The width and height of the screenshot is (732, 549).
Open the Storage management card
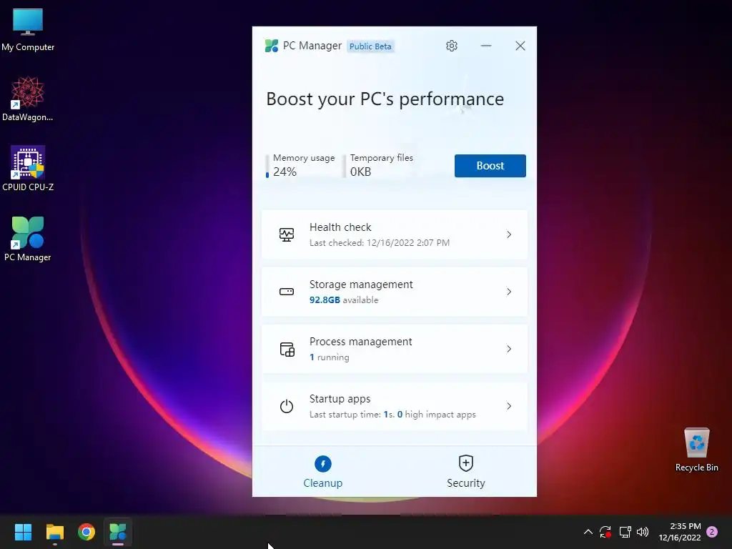tap(395, 292)
